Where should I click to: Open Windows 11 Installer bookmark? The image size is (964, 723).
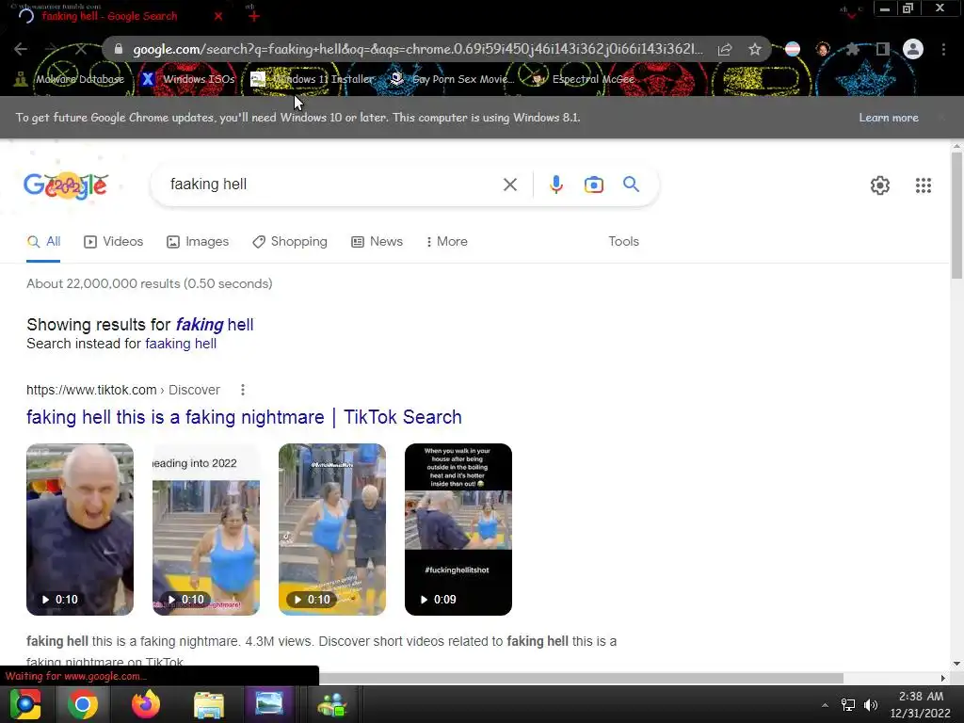tap(313, 79)
